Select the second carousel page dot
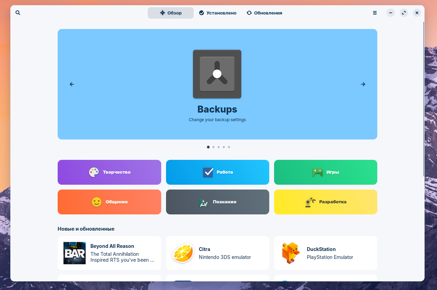 pyautogui.click(x=213, y=147)
